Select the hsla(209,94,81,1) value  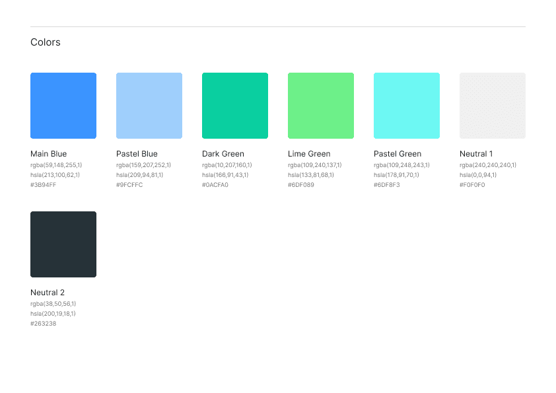pyautogui.click(x=140, y=175)
